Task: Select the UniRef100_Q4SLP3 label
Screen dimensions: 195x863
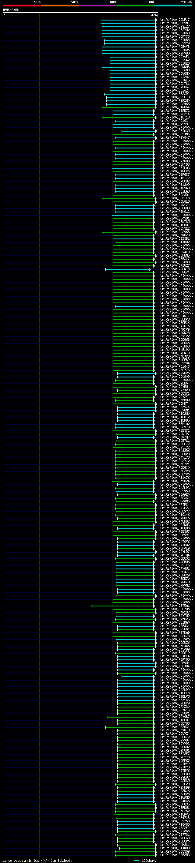Action: pyautogui.click(x=175, y=487)
